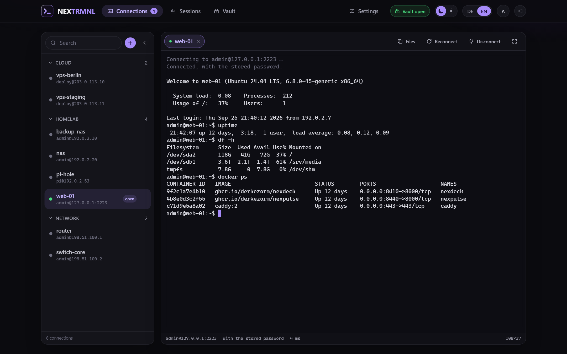Select the nas connection
567x354 pixels.
98,156
